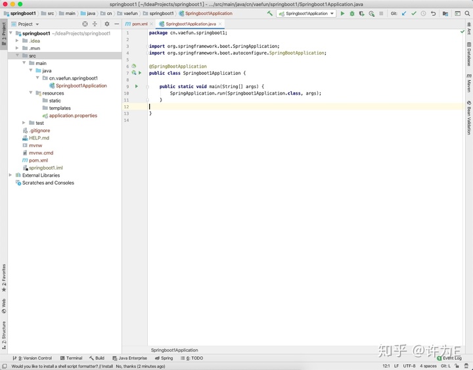
Task: Toggle the Web side tab
Action: click(x=4, y=306)
